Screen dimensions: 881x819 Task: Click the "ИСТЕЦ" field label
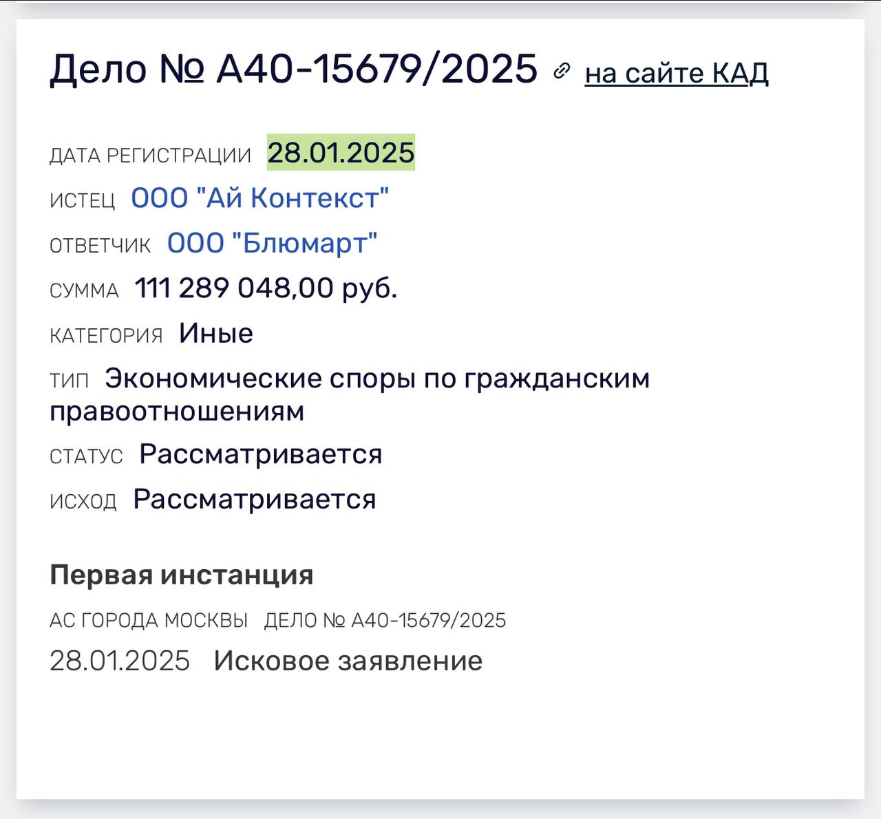click(83, 201)
